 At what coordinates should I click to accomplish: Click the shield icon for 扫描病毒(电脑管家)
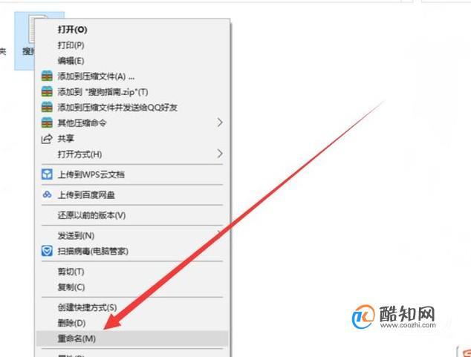[47, 251]
